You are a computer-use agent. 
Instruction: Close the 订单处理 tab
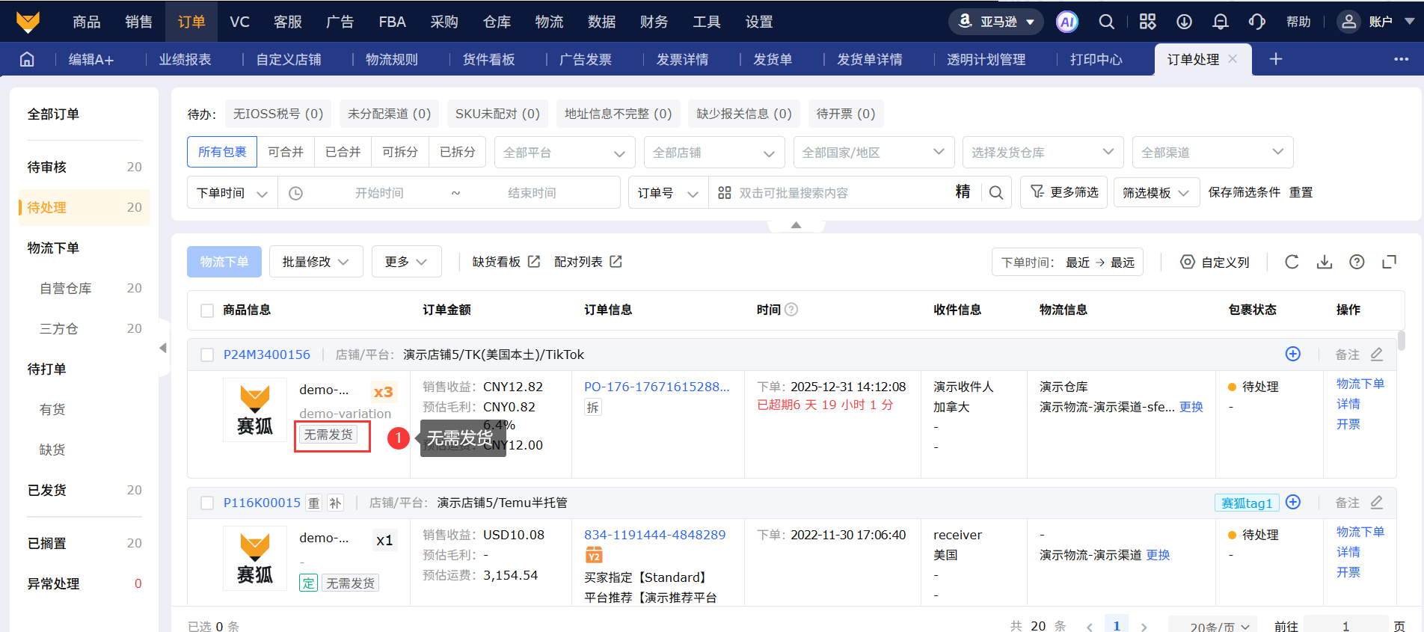click(1233, 58)
